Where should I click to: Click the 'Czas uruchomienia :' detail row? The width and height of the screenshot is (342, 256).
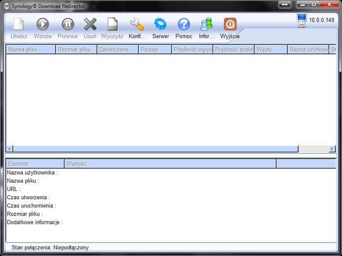31,206
